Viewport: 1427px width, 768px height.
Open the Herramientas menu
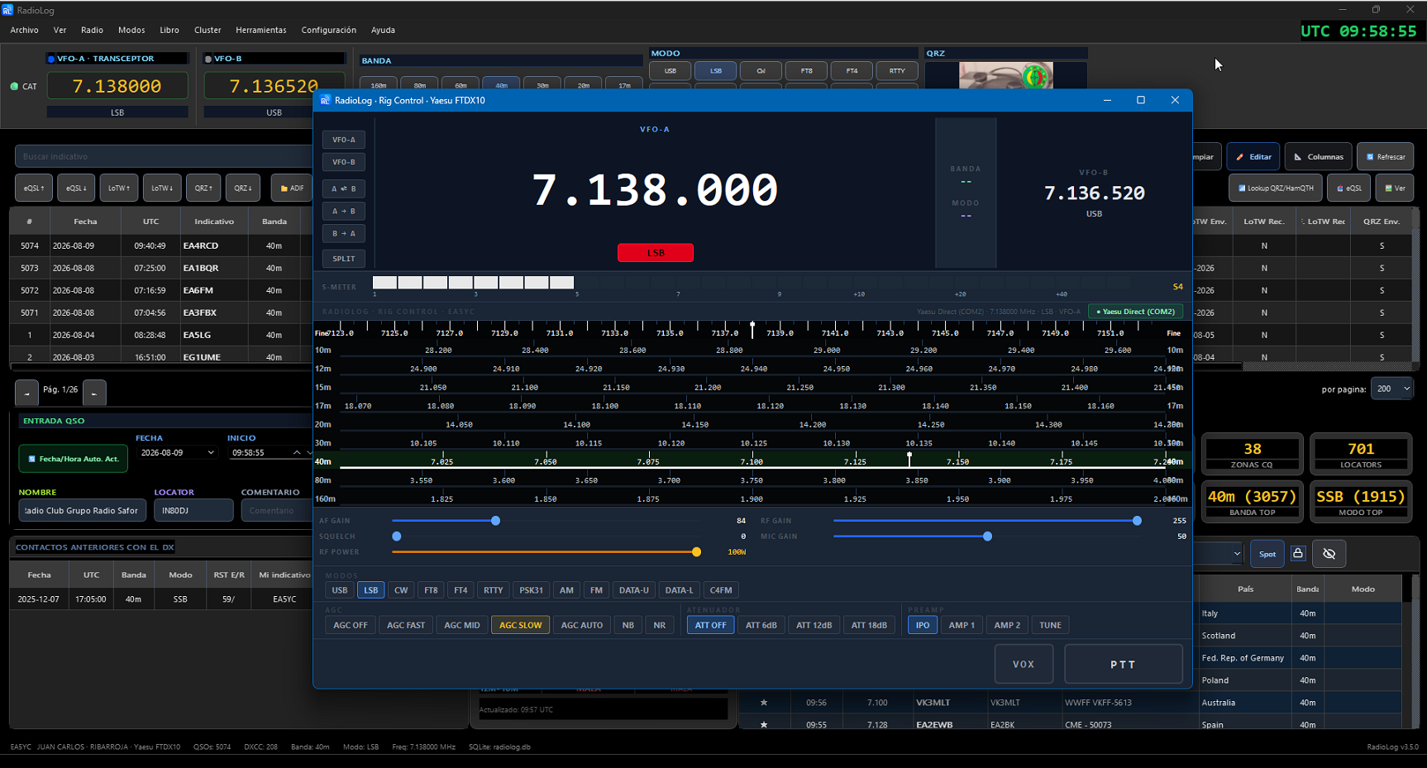click(x=261, y=30)
